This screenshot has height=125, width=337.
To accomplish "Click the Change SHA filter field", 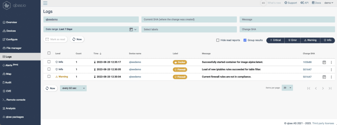I will (x=287, y=29).
